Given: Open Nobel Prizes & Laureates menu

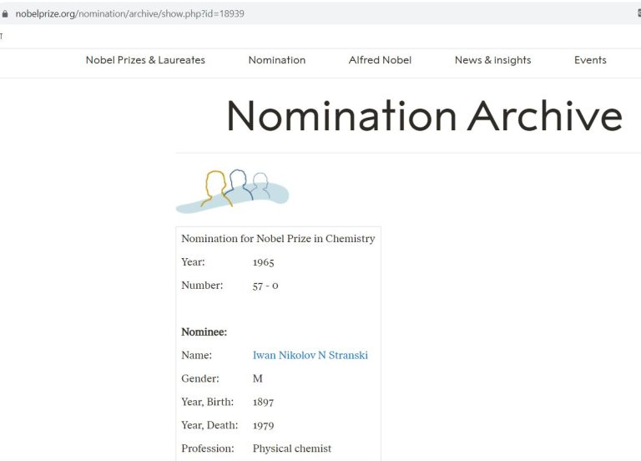Looking at the screenshot, I should click(145, 60).
